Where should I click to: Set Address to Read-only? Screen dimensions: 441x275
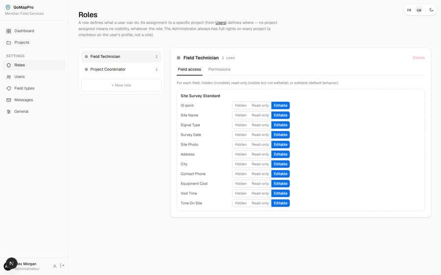click(x=260, y=154)
